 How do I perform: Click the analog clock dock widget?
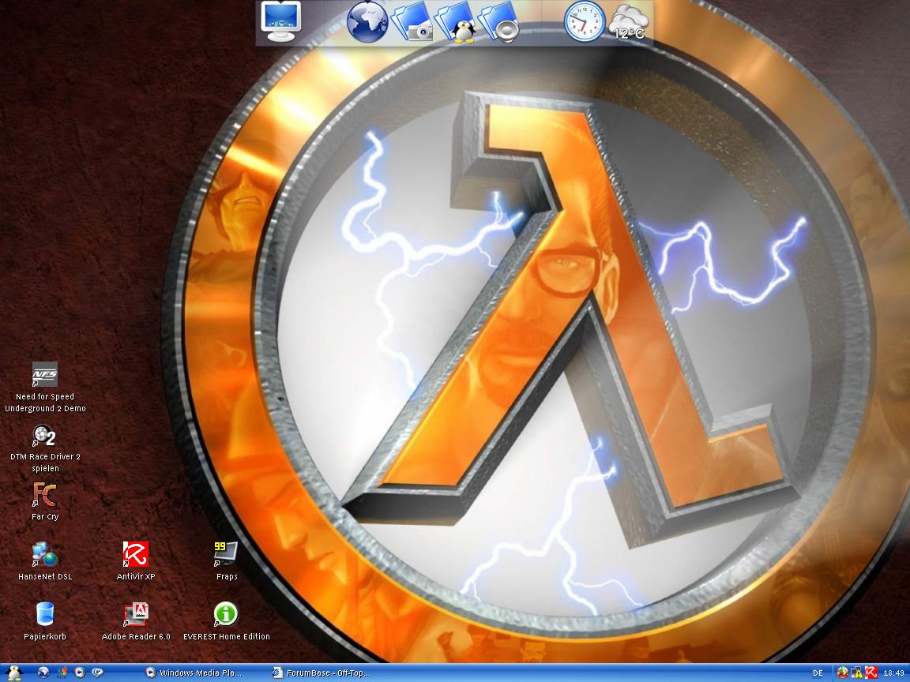(x=584, y=21)
